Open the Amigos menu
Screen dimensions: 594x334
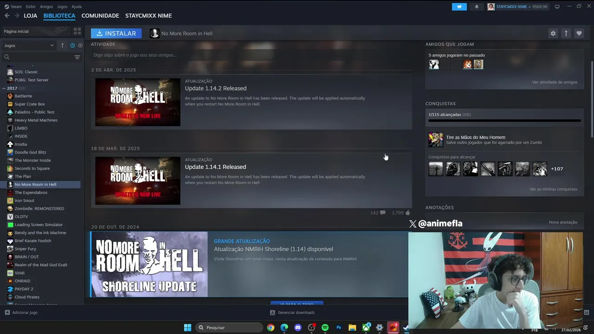click(46, 6)
